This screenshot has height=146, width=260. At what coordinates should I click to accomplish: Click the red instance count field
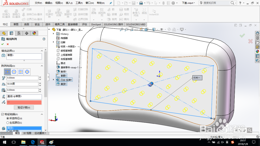(24, 102)
